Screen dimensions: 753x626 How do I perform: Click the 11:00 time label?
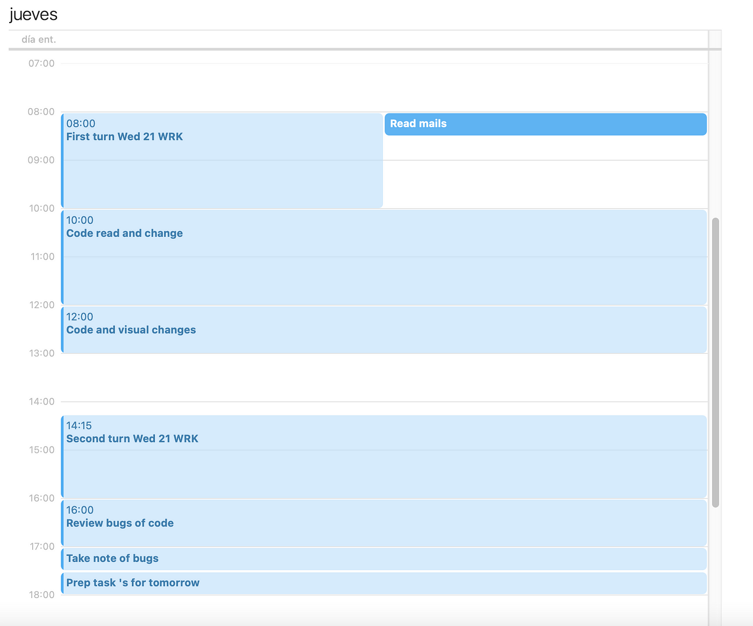42,257
